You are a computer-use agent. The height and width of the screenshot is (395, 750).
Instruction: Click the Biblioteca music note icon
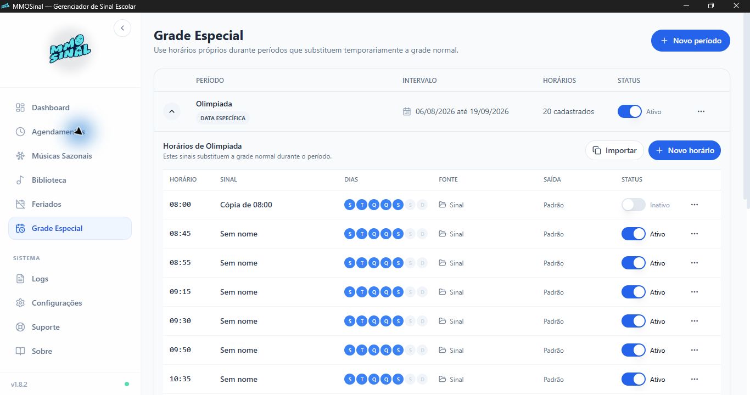tap(20, 180)
